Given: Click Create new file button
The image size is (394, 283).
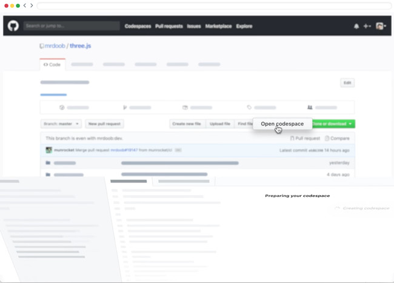Looking at the screenshot, I should click(187, 124).
